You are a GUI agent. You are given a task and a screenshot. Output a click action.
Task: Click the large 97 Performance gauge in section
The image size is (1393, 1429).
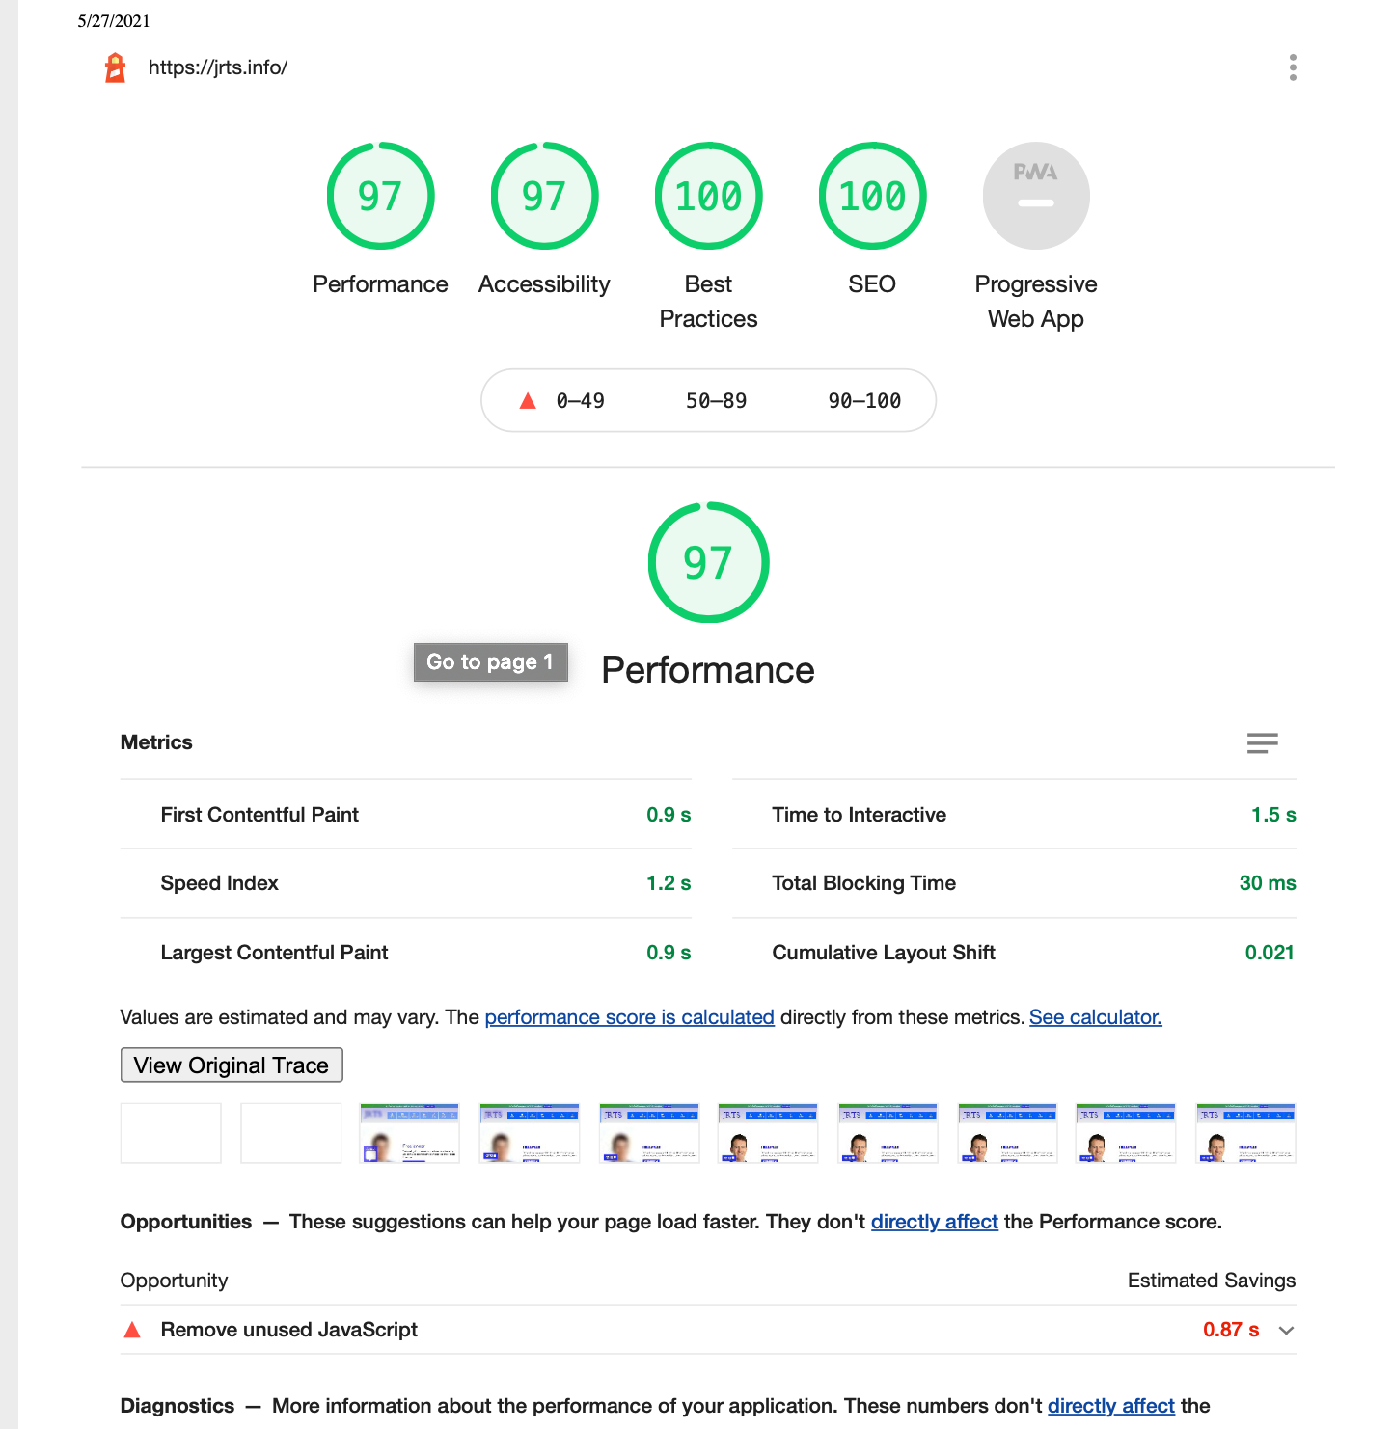(x=708, y=562)
